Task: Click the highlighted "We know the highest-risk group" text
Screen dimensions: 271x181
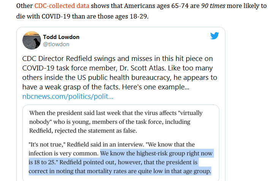Action: pos(157,154)
